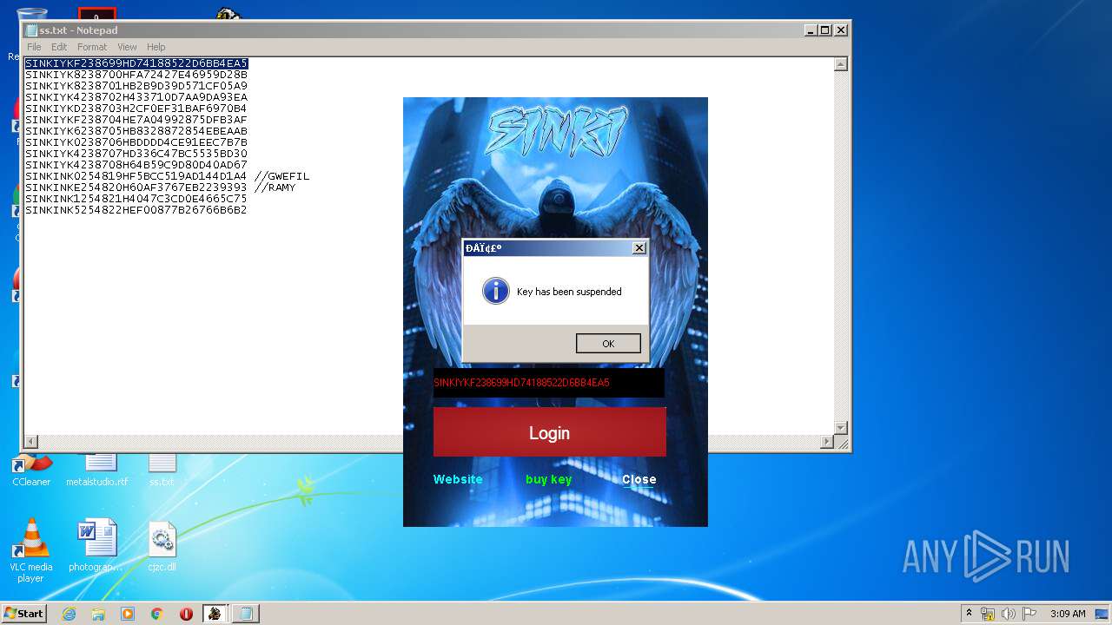Open the Notepad File menu
Screen dimensions: 1112x625
pyautogui.click(x=34, y=47)
